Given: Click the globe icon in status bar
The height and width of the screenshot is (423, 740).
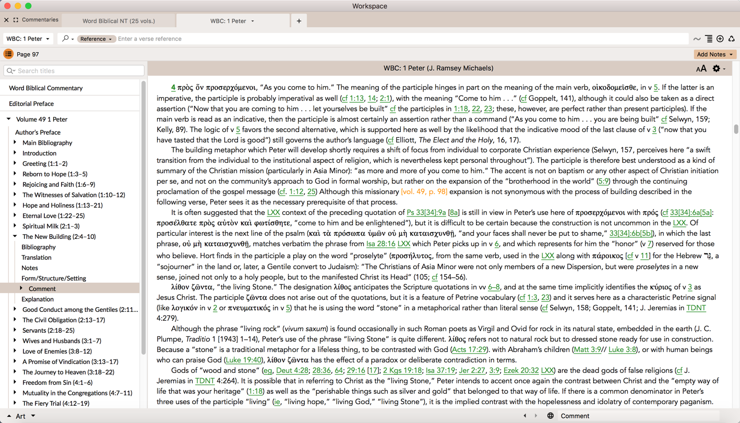Looking at the screenshot, I should tap(550, 416).
